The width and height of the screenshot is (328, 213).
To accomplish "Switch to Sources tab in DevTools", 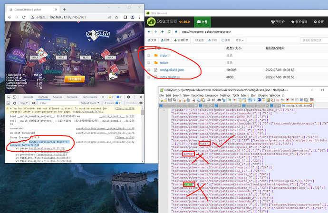I will 58,97.
